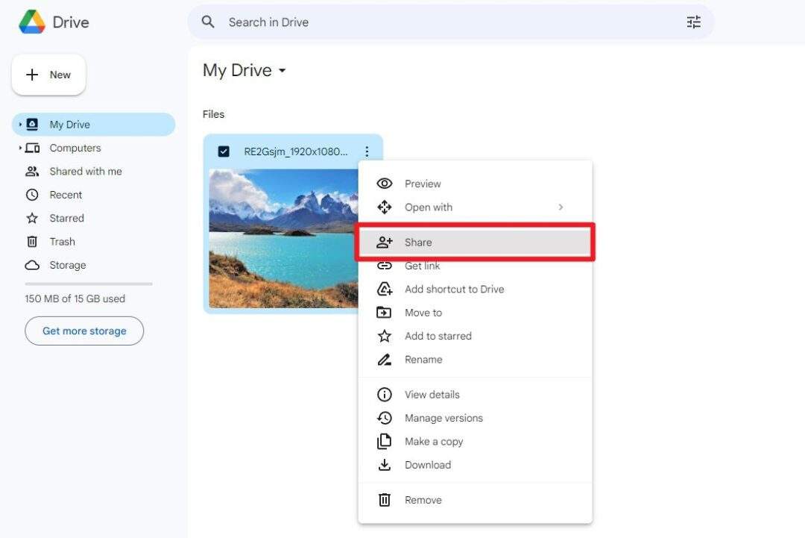Screen dimensions: 805x538
Task: Select Manage versions menu text
Action: pyautogui.click(x=443, y=419)
